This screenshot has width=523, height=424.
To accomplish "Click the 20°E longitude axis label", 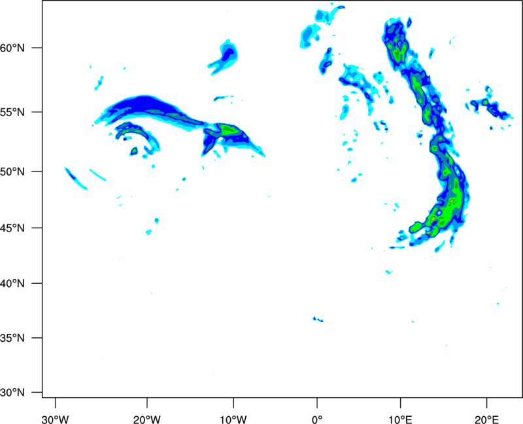I will click(486, 419).
